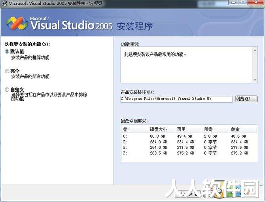This screenshot has height=202, width=265.
Task: Select the 默认值 default install option
Action: [x=7, y=51]
